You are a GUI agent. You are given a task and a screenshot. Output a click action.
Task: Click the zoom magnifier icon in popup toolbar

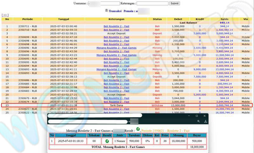pos(198,121)
